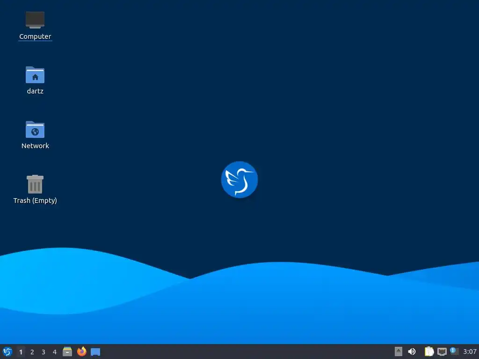Switch to workspace 2
The height and width of the screenshot is (359, 479).
tap(32, 352)
